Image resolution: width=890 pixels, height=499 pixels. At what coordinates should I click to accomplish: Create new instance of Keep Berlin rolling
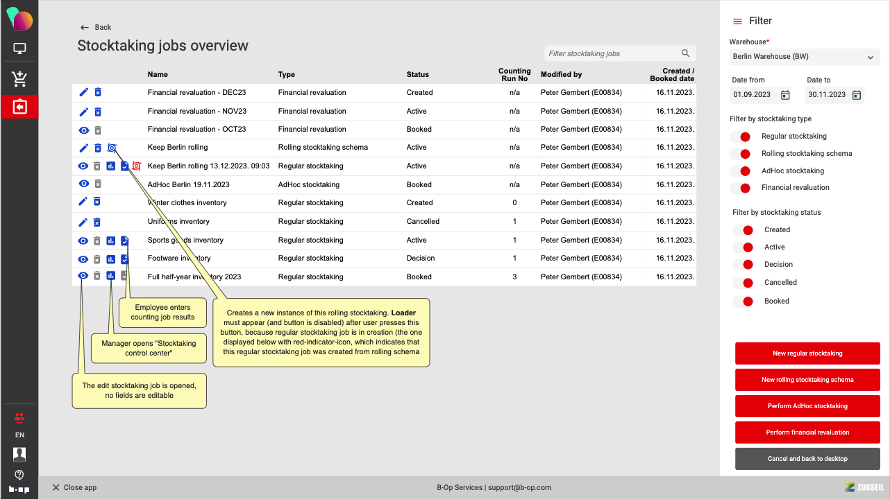(112, 148)
